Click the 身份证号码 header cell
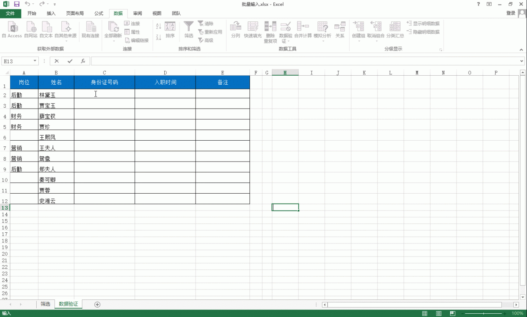The height and width of the screenshot is (317, 527). coord(105,82)
